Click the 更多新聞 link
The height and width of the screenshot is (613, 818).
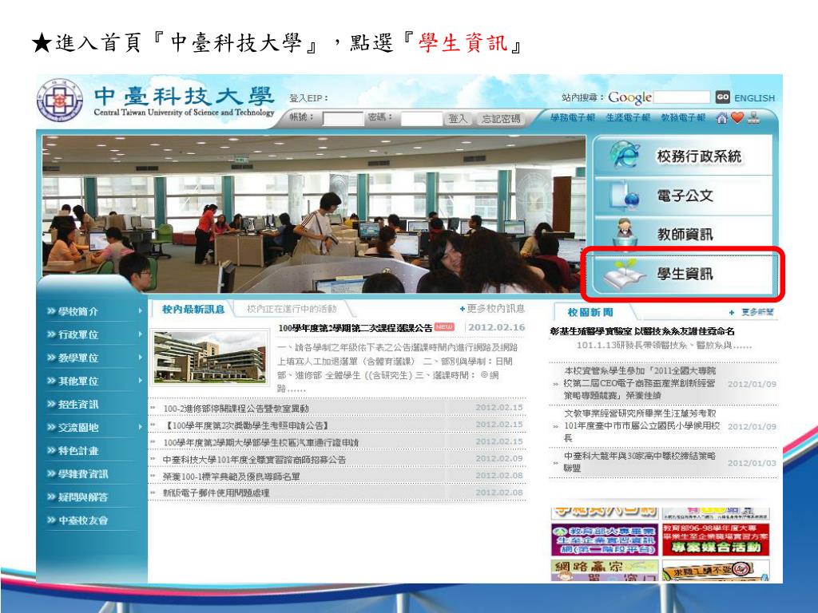coord(752,312)
